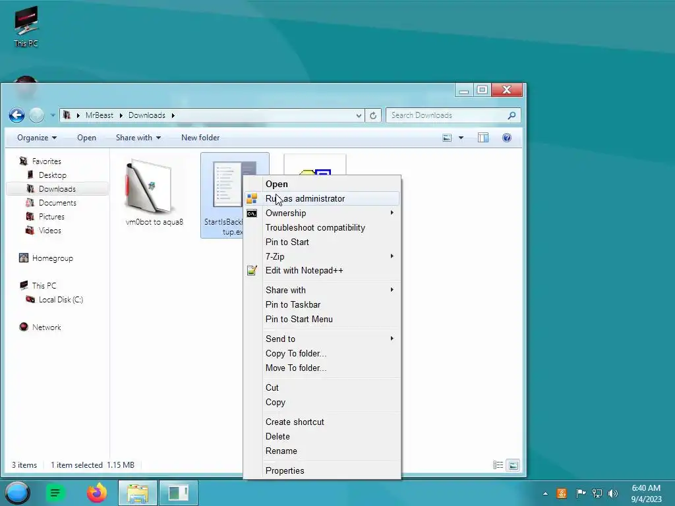Click the search magnifier icon
Viewport: 675px width, 506px height.
pyautogui.click(x=512, y=115)
